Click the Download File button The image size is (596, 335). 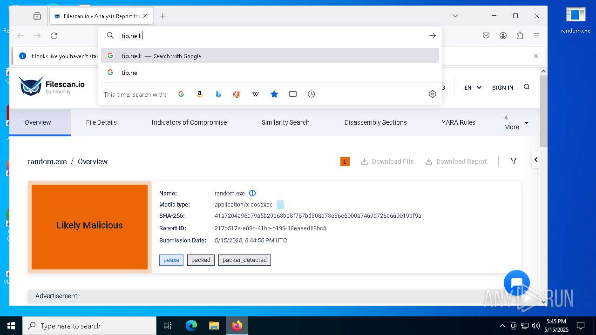387,161
